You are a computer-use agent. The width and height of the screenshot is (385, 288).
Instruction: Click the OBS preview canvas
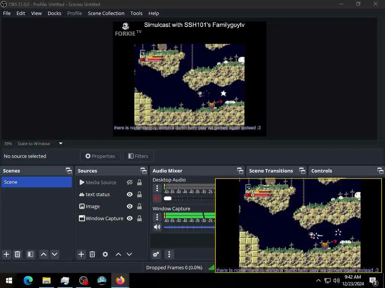coord(189,79)
